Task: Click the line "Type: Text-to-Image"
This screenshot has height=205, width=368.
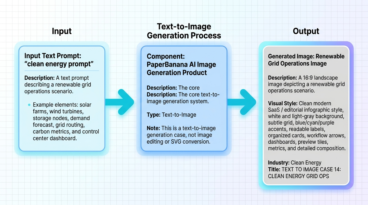Action: [171, 115]
